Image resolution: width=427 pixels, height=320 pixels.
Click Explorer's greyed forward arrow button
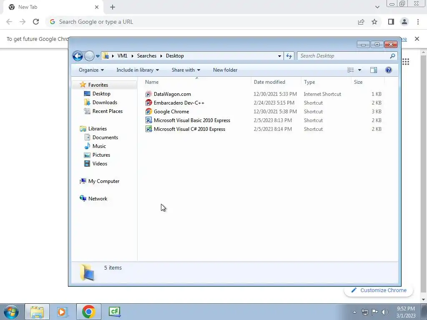[x=89, y=56]
